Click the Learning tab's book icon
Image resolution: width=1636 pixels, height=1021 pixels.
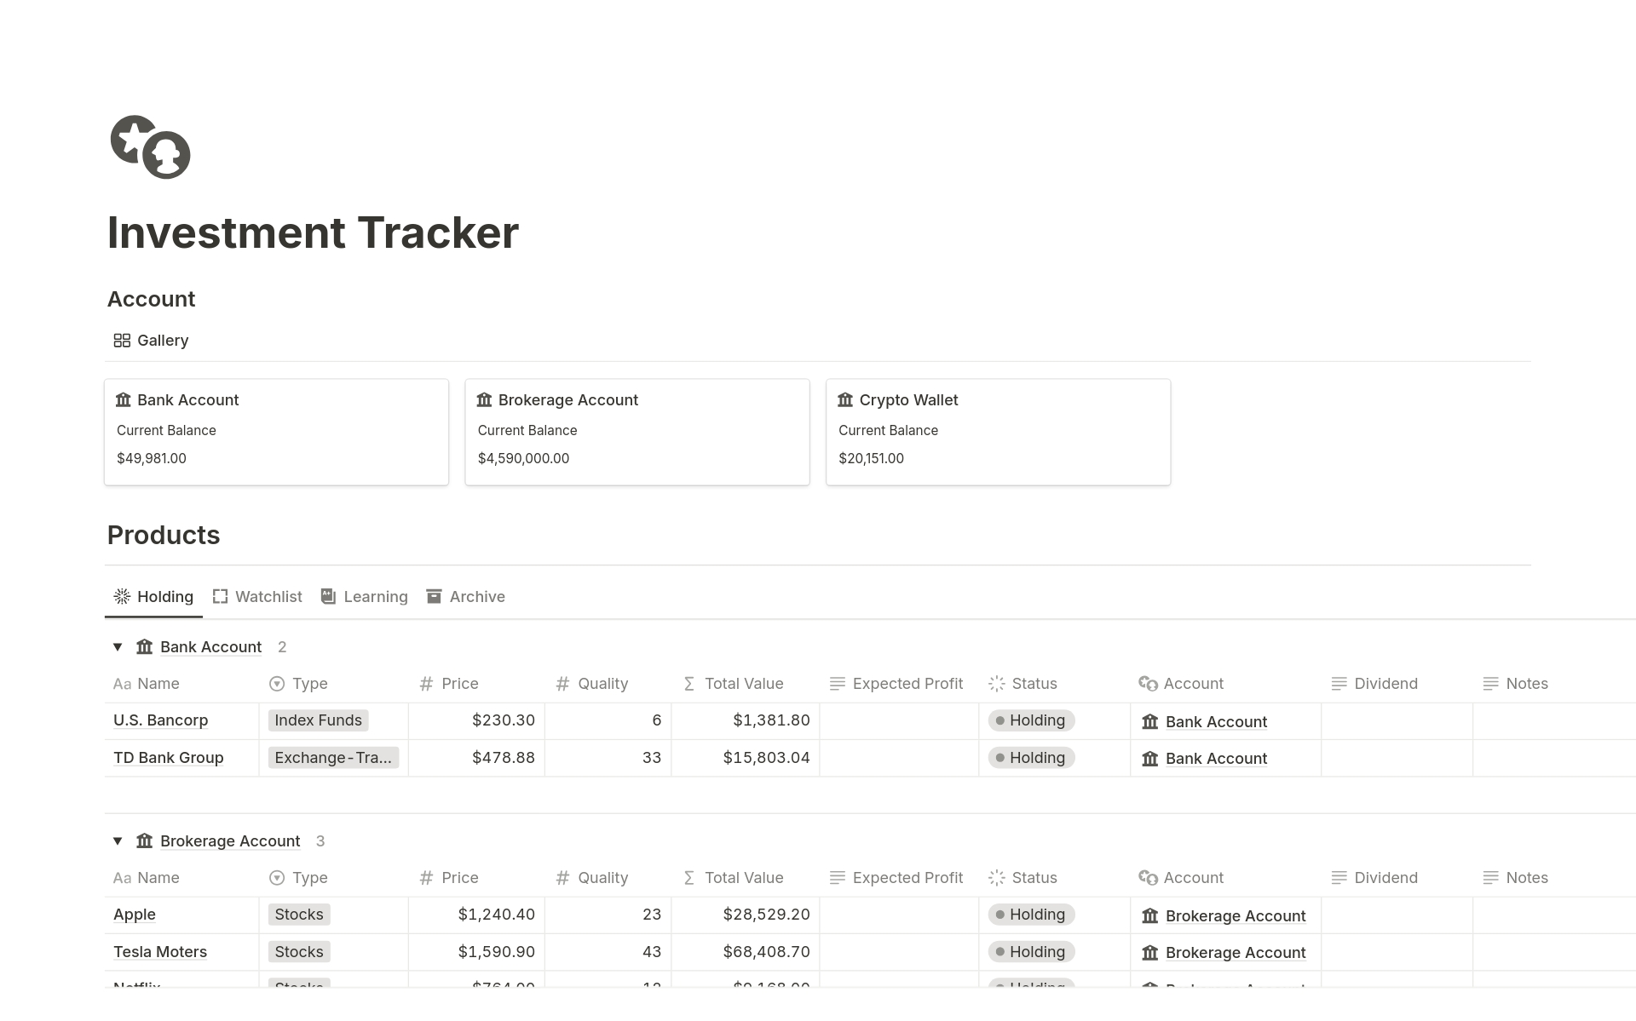pyautogui.click(x=328, y=597)
